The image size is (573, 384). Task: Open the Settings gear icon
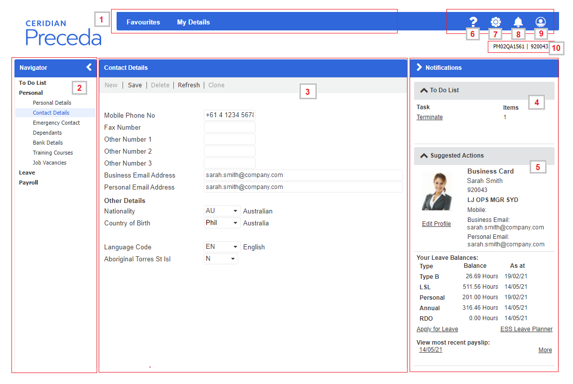[x=495, y=22]
